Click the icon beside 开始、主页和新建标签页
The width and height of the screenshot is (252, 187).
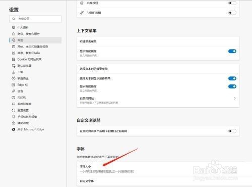click(x=14, y=46)
